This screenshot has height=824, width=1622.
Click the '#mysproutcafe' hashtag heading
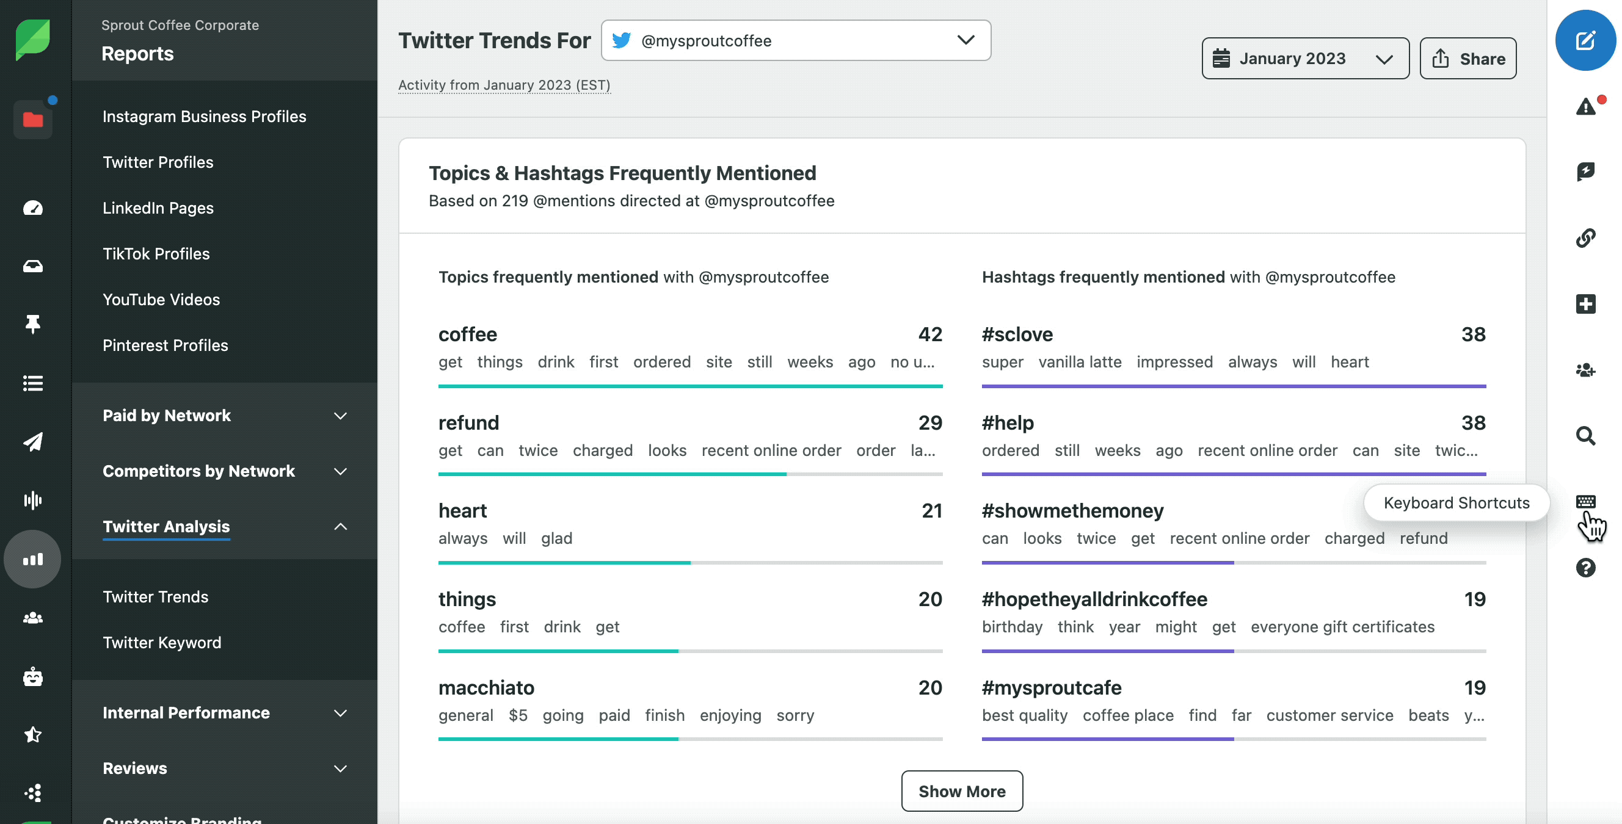click(1052, 688)
